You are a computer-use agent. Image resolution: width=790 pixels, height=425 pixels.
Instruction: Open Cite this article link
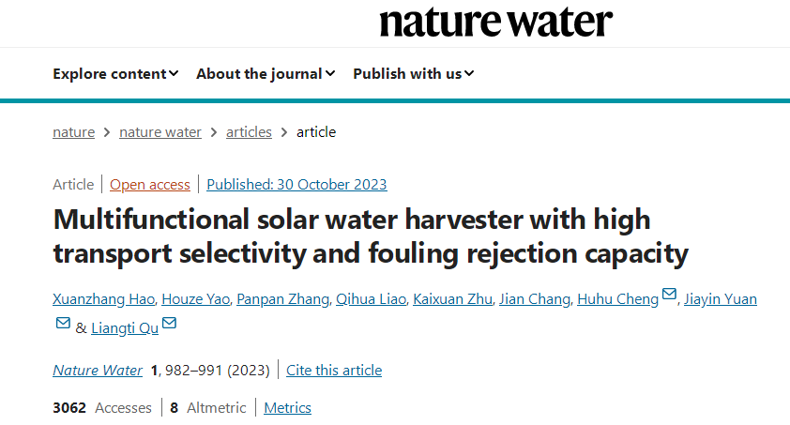[x=334, y=370]
